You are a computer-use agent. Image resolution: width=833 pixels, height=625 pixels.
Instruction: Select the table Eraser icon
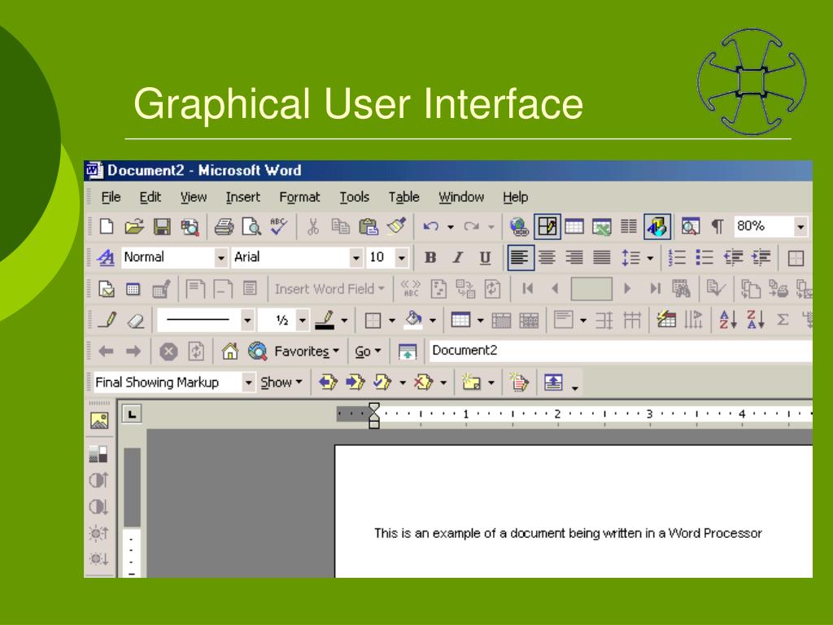(x=136, y=321)
